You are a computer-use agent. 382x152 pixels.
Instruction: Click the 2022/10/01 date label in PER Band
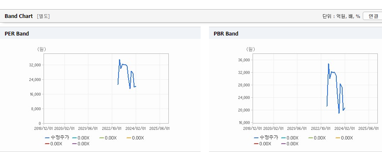coord(112,128)
